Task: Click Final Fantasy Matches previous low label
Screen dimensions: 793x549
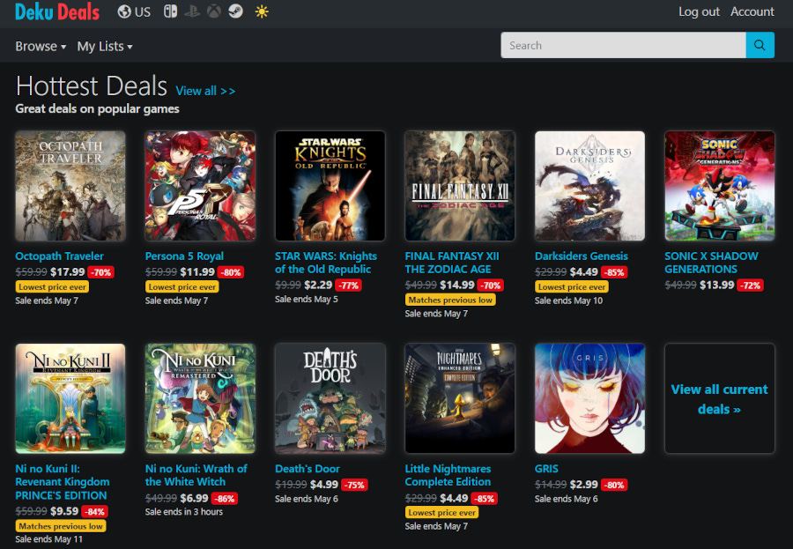Action: 450,300
